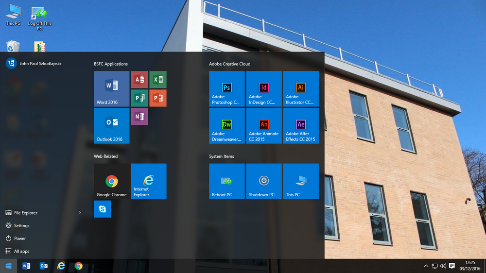Image resolution: width=486 pixels, height=273 pixels.
Task: Click the volume speaker tray icon
Action: [x=443, y=266]
